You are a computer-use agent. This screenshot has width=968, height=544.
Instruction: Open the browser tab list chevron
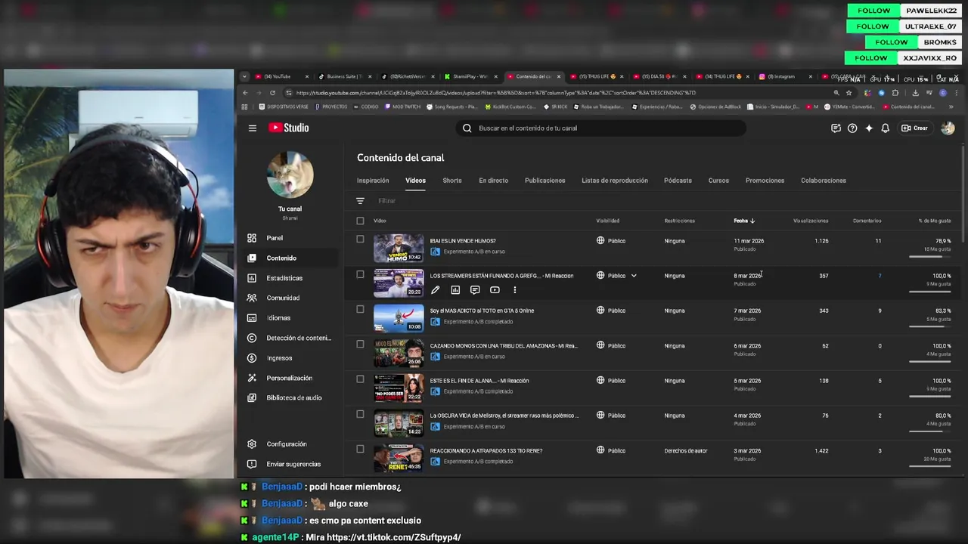244,76
